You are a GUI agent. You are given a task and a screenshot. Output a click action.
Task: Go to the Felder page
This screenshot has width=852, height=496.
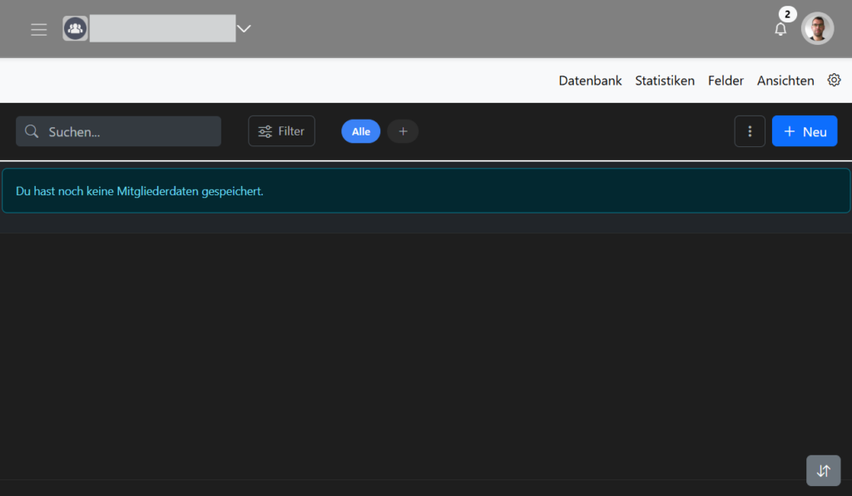tap(726, 81)
